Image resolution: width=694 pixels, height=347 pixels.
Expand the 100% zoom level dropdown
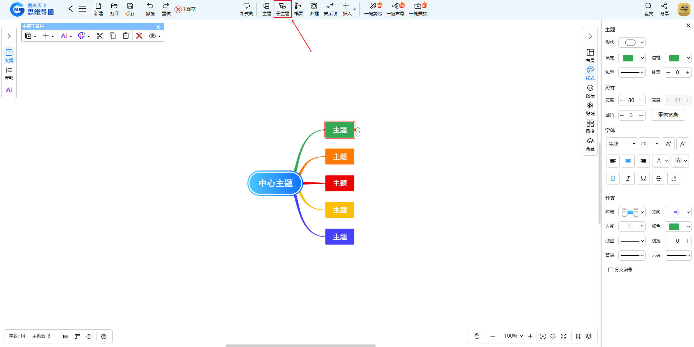[513, 336]
